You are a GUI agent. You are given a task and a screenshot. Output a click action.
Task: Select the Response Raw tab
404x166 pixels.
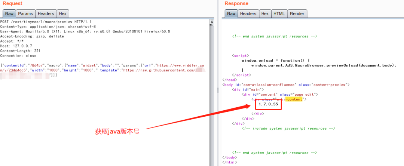[231, 13]
